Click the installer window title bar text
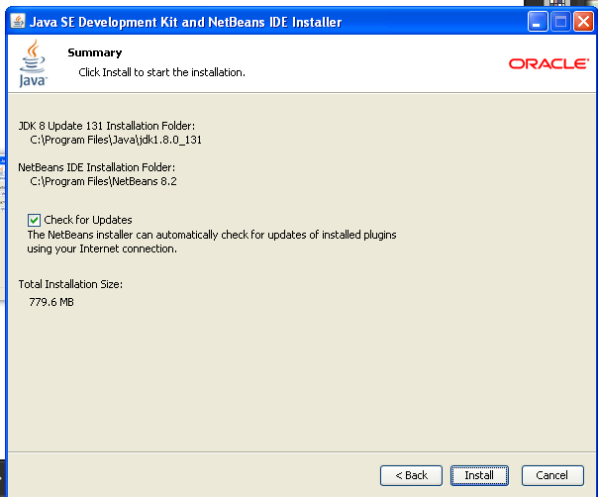This screenshot has width=598, height=497. click(x=188, y=22)
